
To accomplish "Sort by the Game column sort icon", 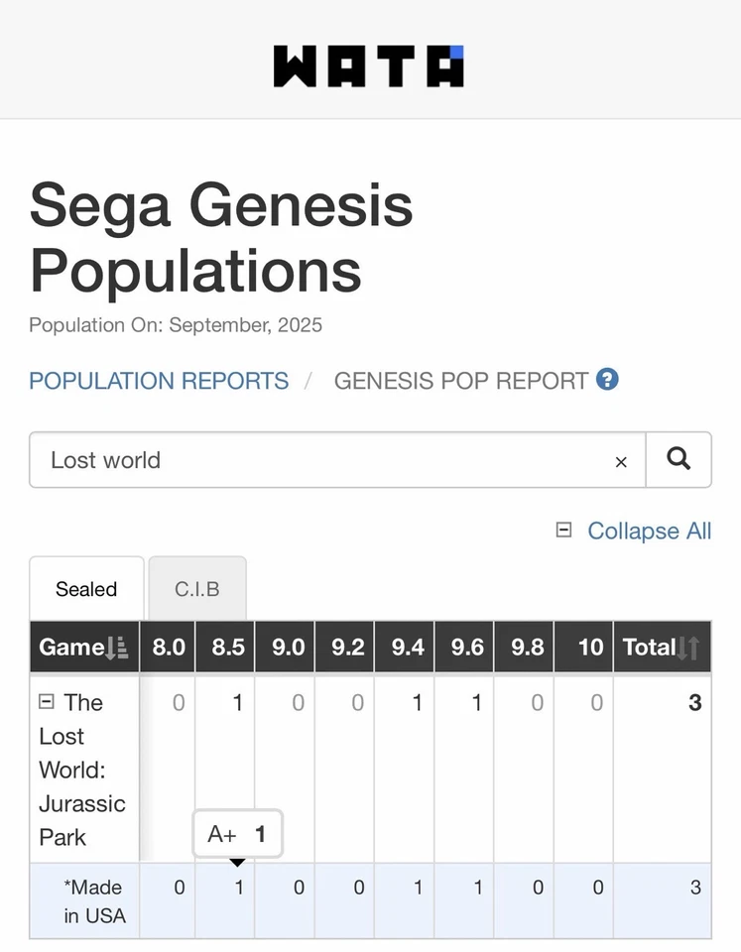I will pos(117,649).
